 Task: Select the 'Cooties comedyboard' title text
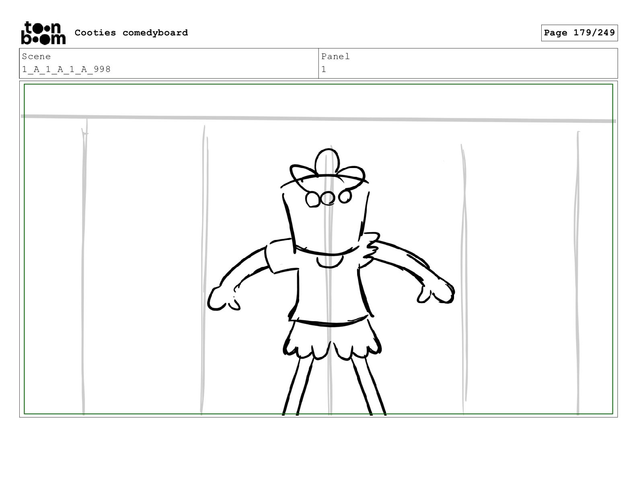coord(131,33)
